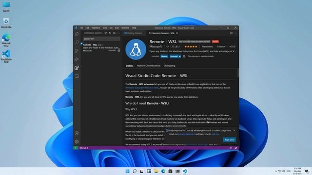Open Microsoft Edge from taskbar
This screenshot has height=175, width=312.
pos(163,171)
